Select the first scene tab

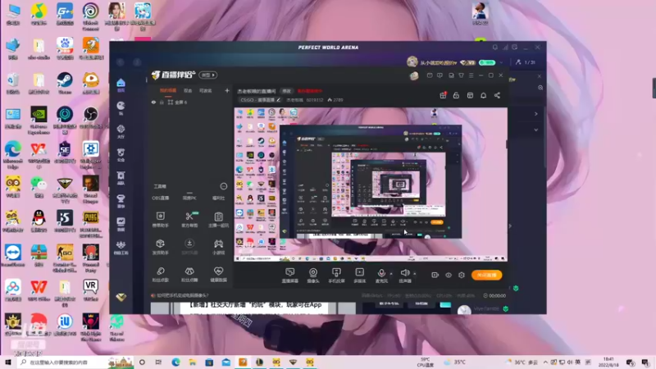[x=168, y=90]
